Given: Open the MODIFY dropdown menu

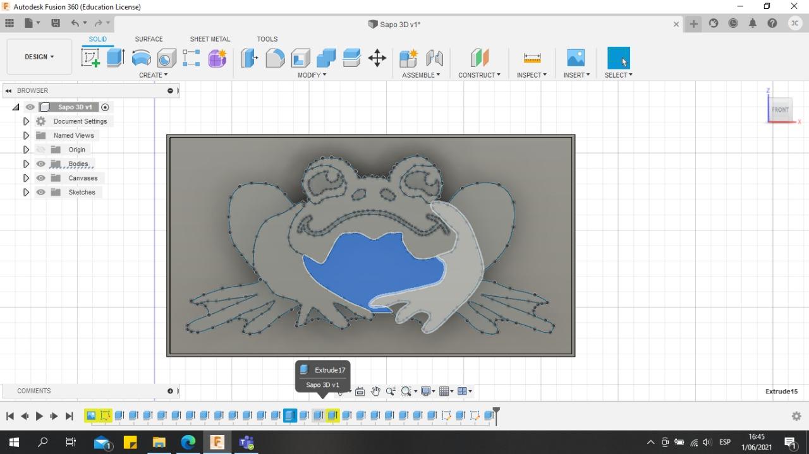Looking at the screenshot, I should 312,75.
